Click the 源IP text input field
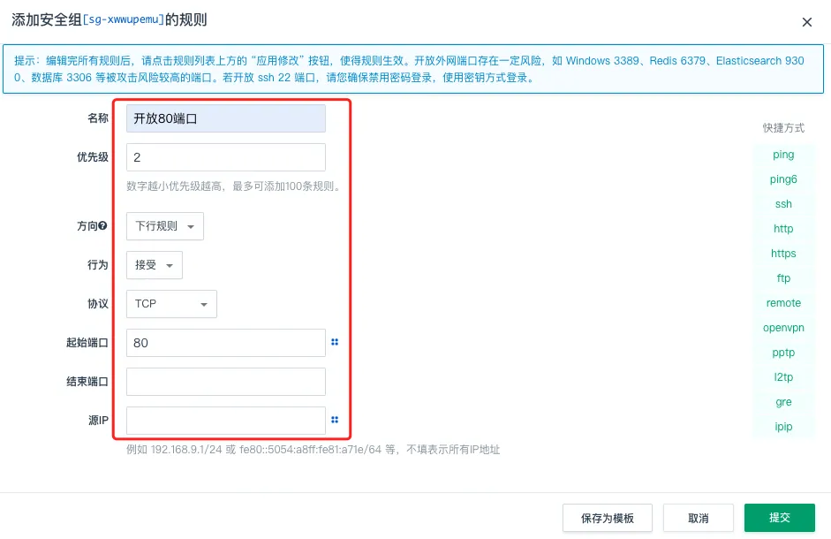Viewport: 831px width, 539px height. click(x=226, y=421)
